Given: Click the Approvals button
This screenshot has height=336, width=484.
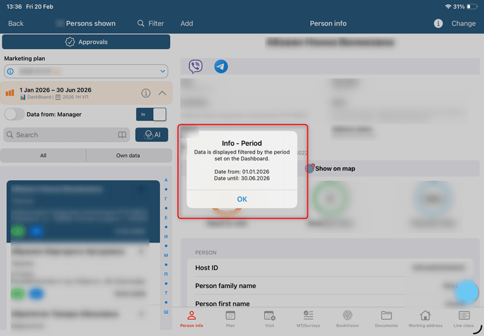Looking at the screenshot, I should [x=86, y=42].
